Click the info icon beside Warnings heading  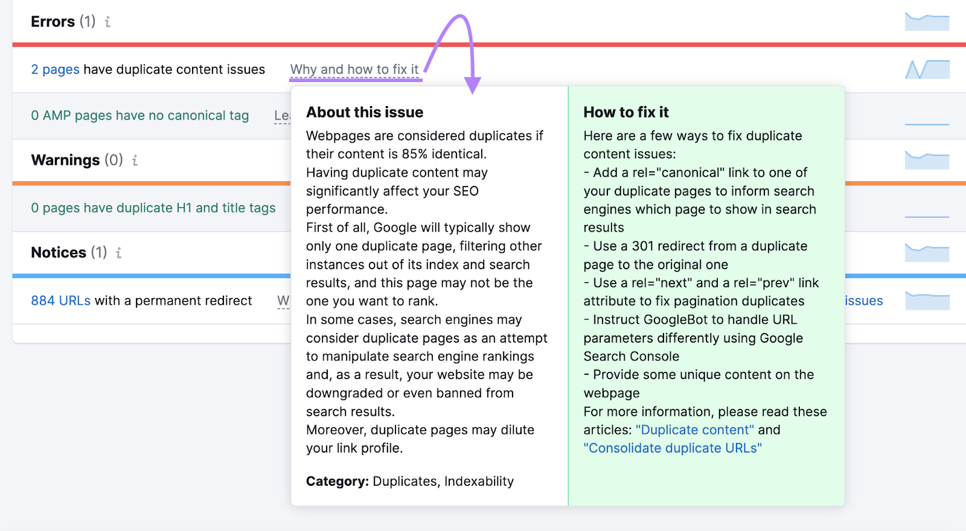[x=135, y=161]
